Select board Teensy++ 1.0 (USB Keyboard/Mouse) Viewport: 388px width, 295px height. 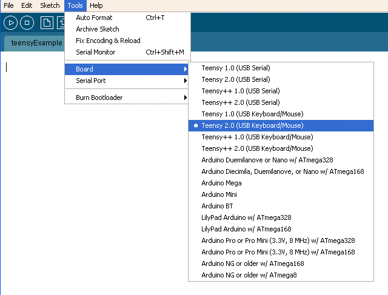281,137
